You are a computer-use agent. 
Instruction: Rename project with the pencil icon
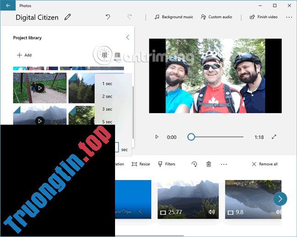point(68,17)
